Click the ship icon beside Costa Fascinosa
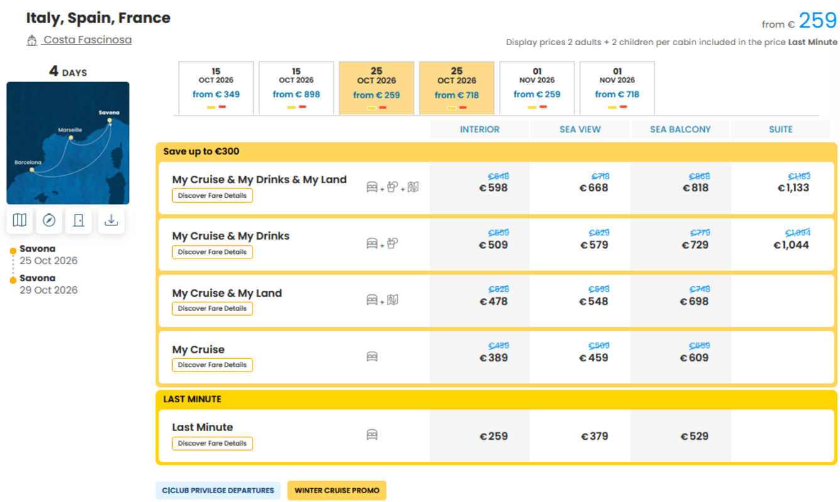 [32, 40]
